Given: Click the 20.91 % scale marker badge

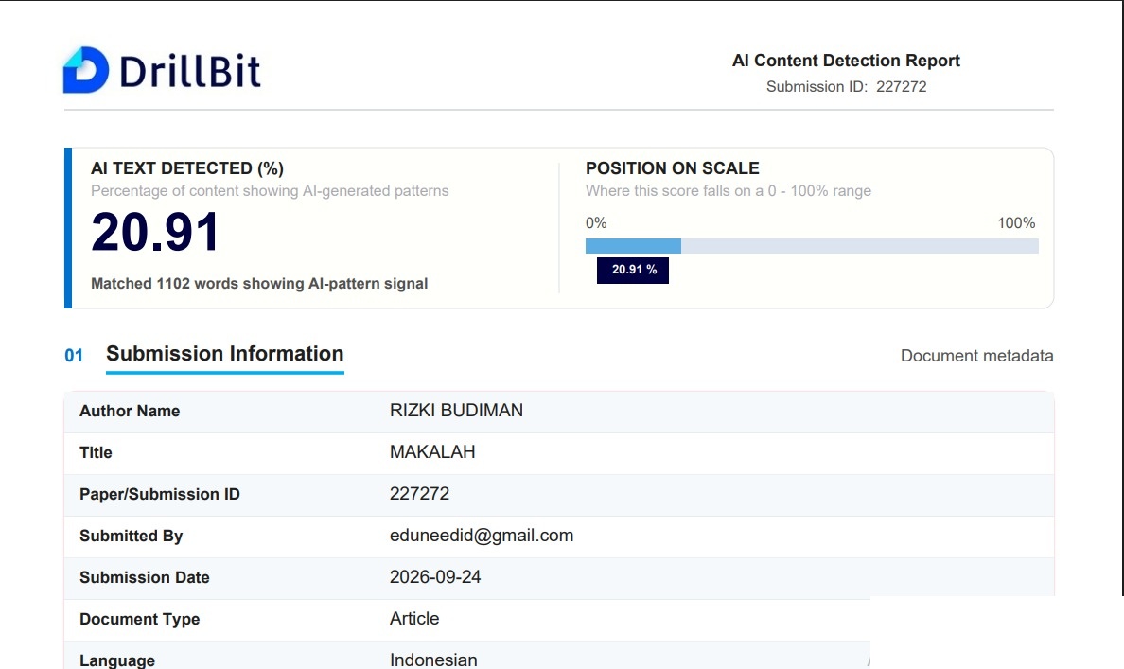Looking at the screenshot, I should pyautogui.click(x=633, y=270).
